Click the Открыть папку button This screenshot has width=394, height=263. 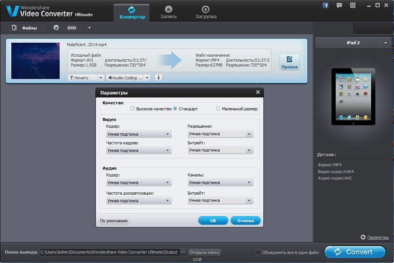[x=205, y=252]
